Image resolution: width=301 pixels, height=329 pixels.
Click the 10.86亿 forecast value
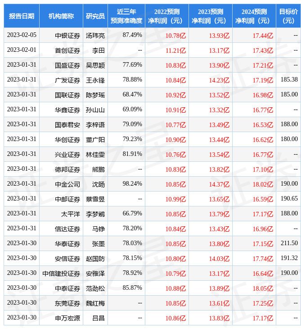click(x=175, y=319)
